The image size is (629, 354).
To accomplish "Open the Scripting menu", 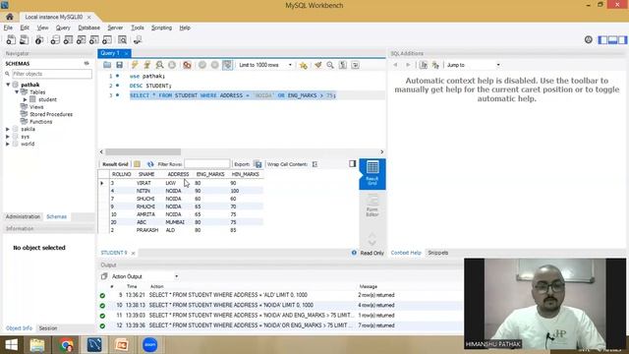I will 161,28.
